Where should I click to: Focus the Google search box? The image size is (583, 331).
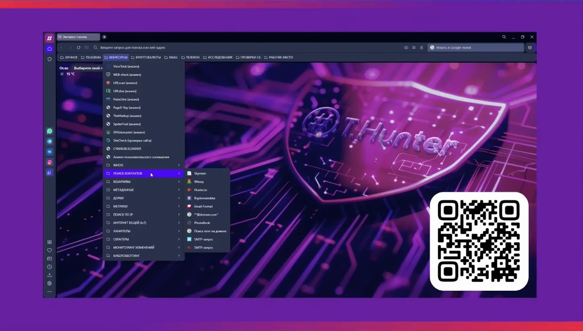tap(475, 48)
